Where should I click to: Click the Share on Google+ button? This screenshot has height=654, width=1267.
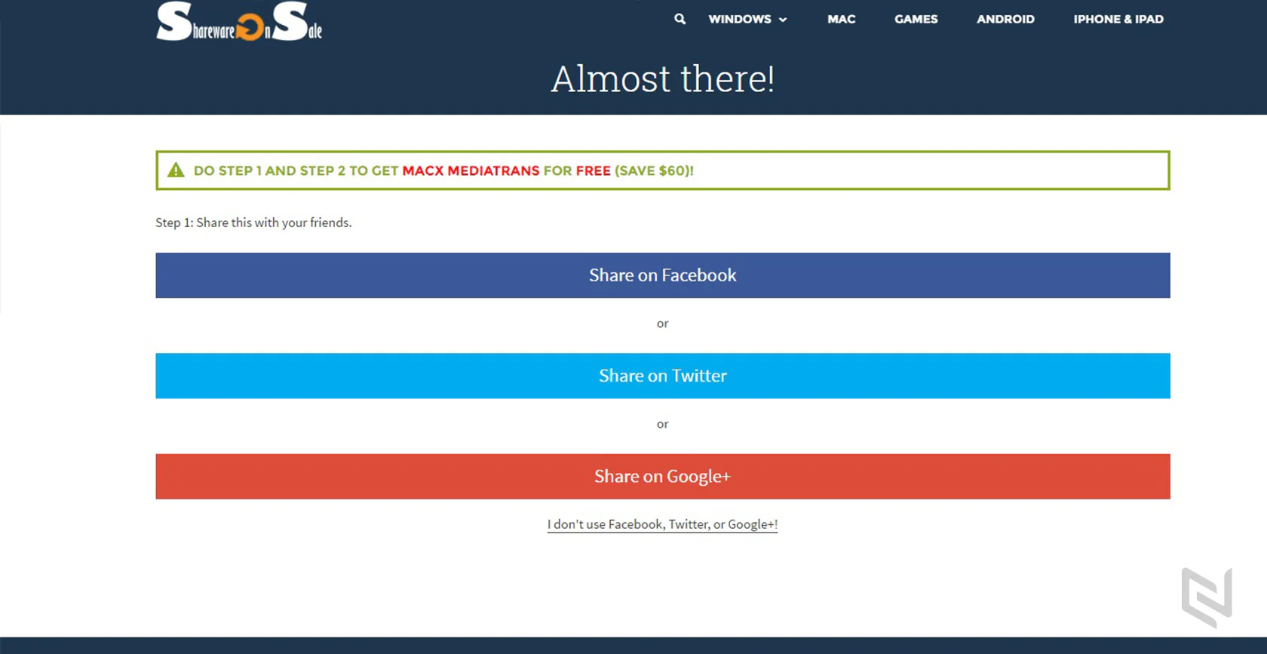[663, 476]
